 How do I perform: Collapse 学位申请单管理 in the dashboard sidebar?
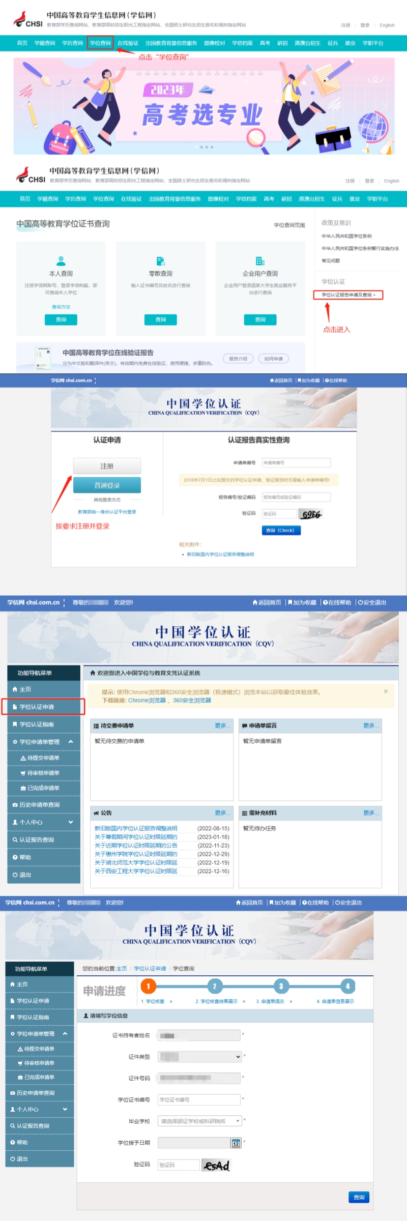tap(44, 742)
